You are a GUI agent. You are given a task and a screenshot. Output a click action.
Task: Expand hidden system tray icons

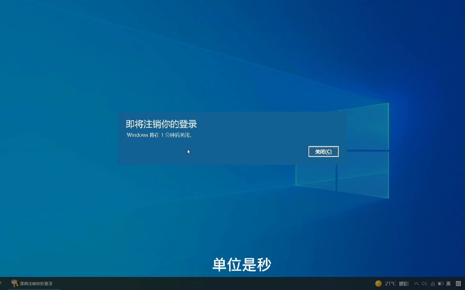click(x=417, y=284)
